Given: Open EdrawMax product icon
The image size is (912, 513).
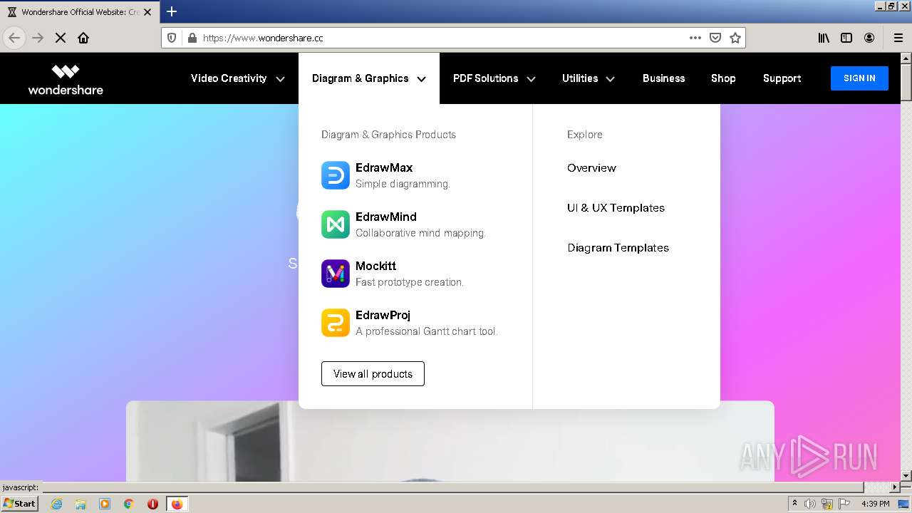Looking at the screenshot, I should pyautogui.click(x=335, y=175).
